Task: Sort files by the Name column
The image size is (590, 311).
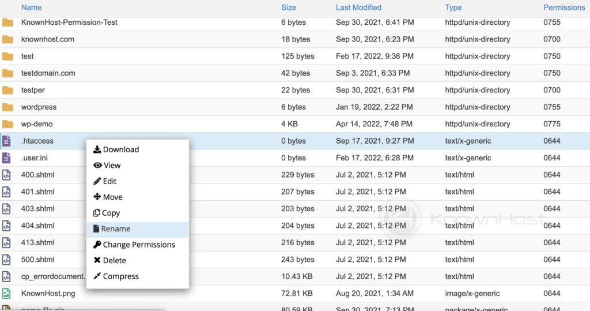Action: 31,8
